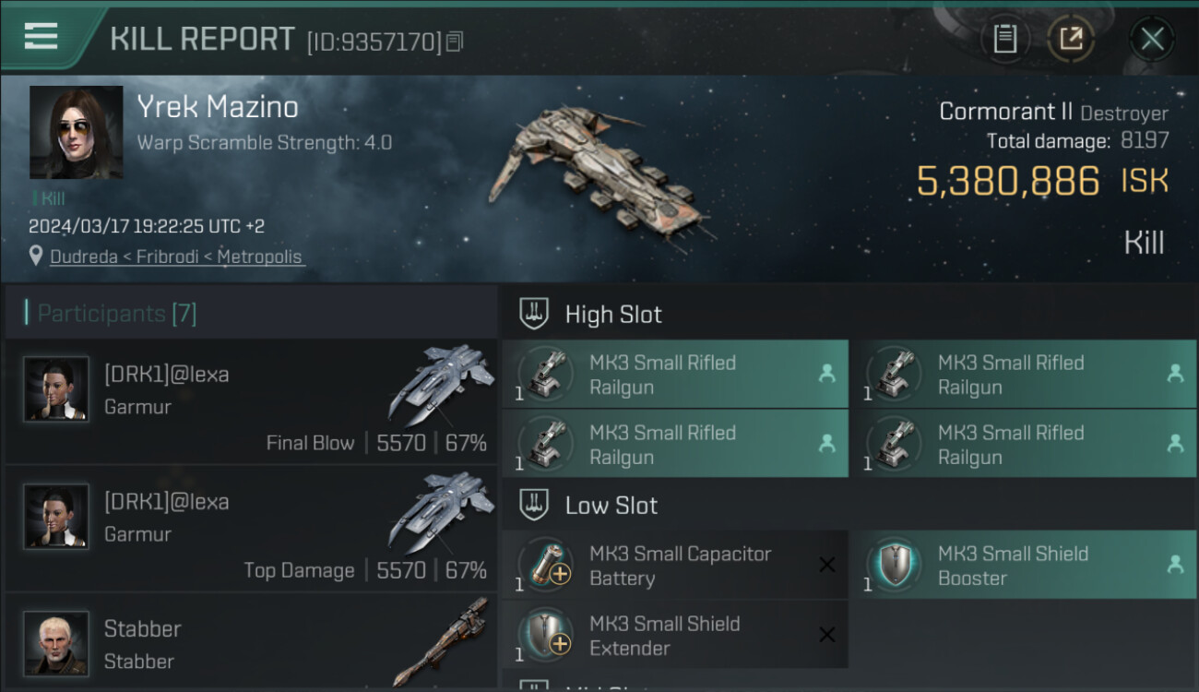Open Top Damage participant Garmur entry
This screenshot has height=692, width=1199.
click(251, 529)
